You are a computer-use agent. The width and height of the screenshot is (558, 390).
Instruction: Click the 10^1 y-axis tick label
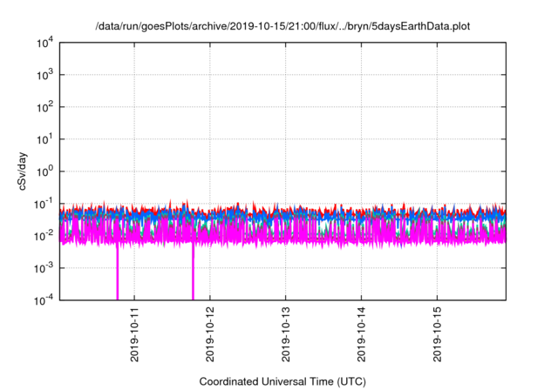coord(44,139)
